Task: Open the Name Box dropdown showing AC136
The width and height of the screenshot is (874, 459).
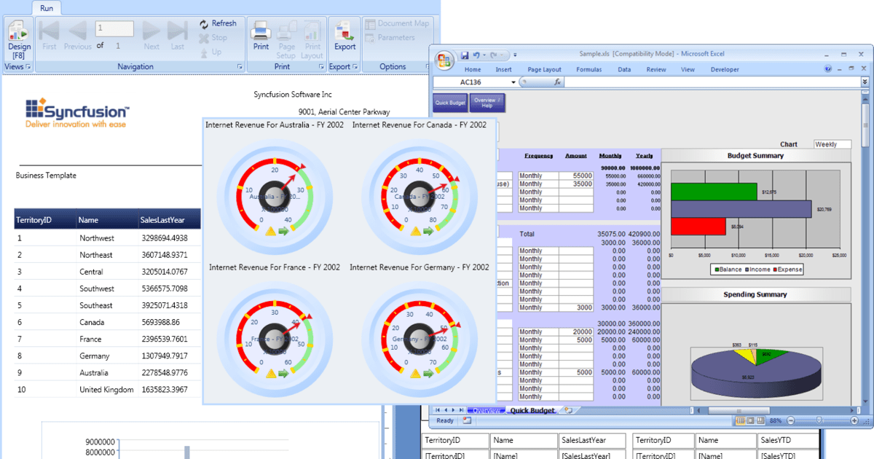Action: click(x=513, y=82)
